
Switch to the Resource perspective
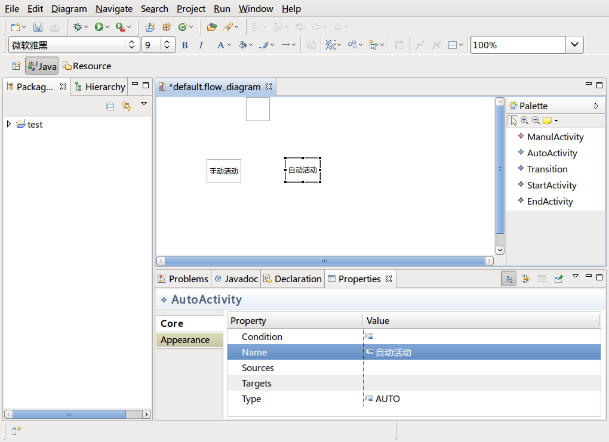(87, 66)
